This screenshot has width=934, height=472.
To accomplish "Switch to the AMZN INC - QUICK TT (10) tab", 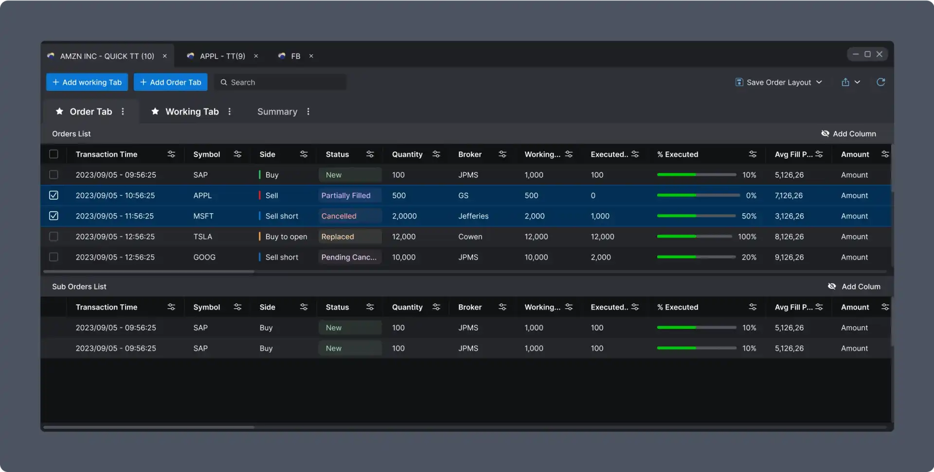I will click(107, 56).
